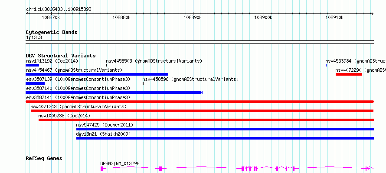Open variant esv3587141 1000Genomes label
386x173 pixels.
tap(78, 97)
